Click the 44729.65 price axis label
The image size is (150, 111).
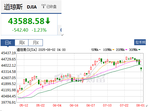8,59
